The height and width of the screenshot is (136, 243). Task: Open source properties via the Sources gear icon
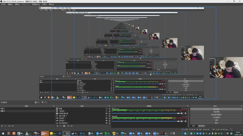(64, 126)
